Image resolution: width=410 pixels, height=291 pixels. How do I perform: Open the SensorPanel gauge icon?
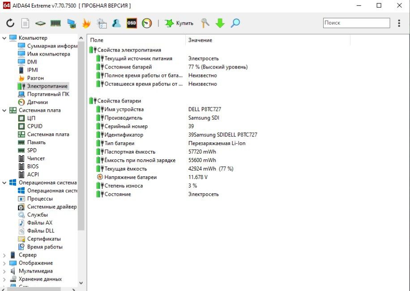click(x=147, y=23)
